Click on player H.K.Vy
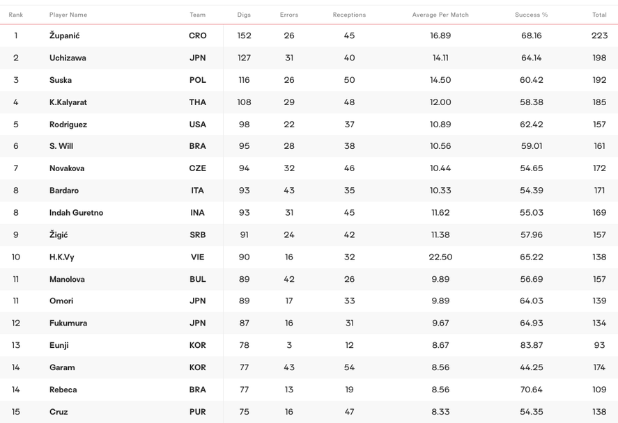Viewport: 618px width, 423px height. pos(62,257)
